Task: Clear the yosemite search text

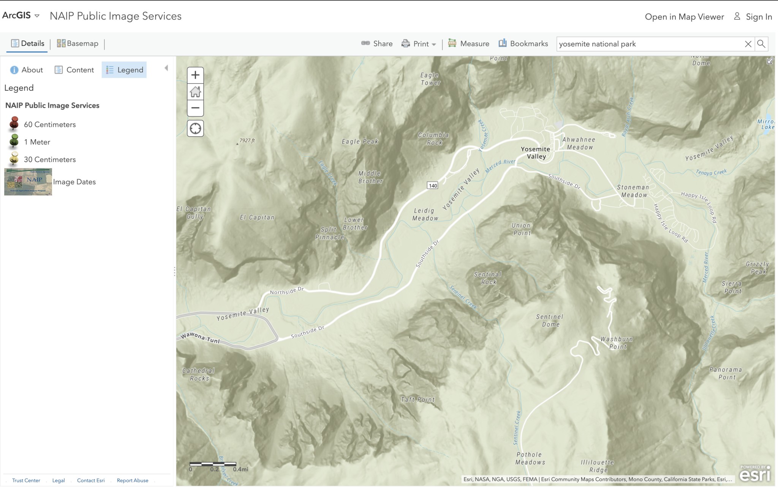Action: (x=748, y=44)
